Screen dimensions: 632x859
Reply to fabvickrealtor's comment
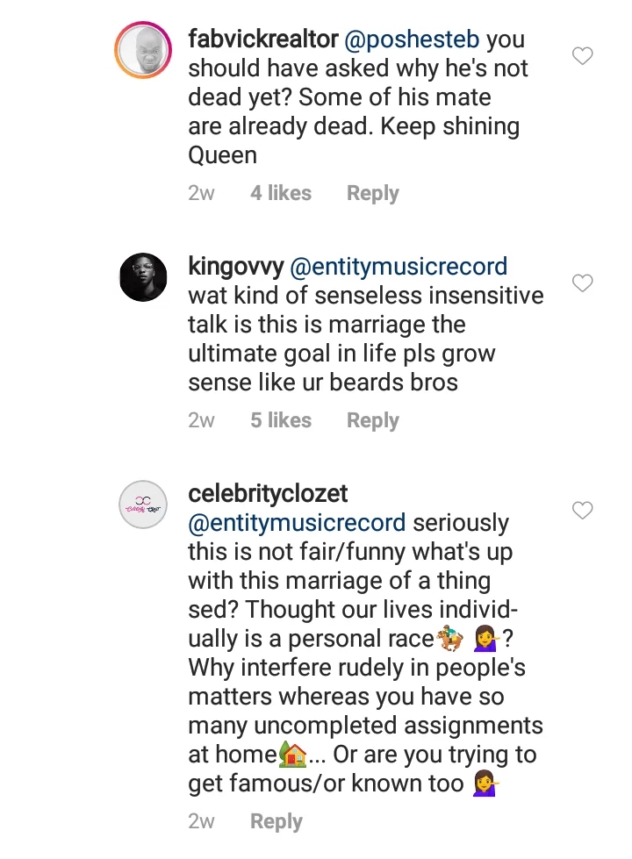[x=372, y=193]
